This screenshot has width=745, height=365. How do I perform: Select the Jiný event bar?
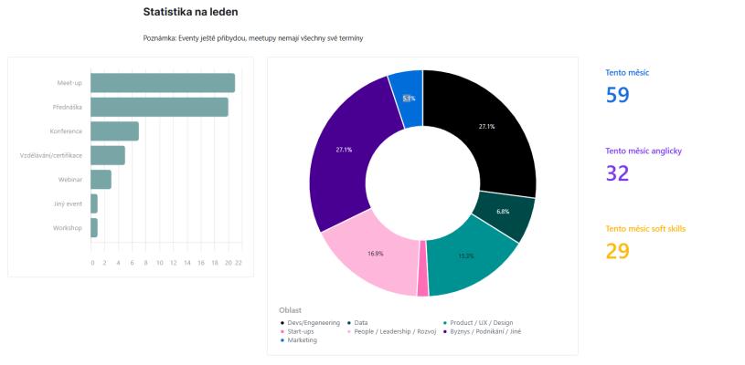click(94, 203)
